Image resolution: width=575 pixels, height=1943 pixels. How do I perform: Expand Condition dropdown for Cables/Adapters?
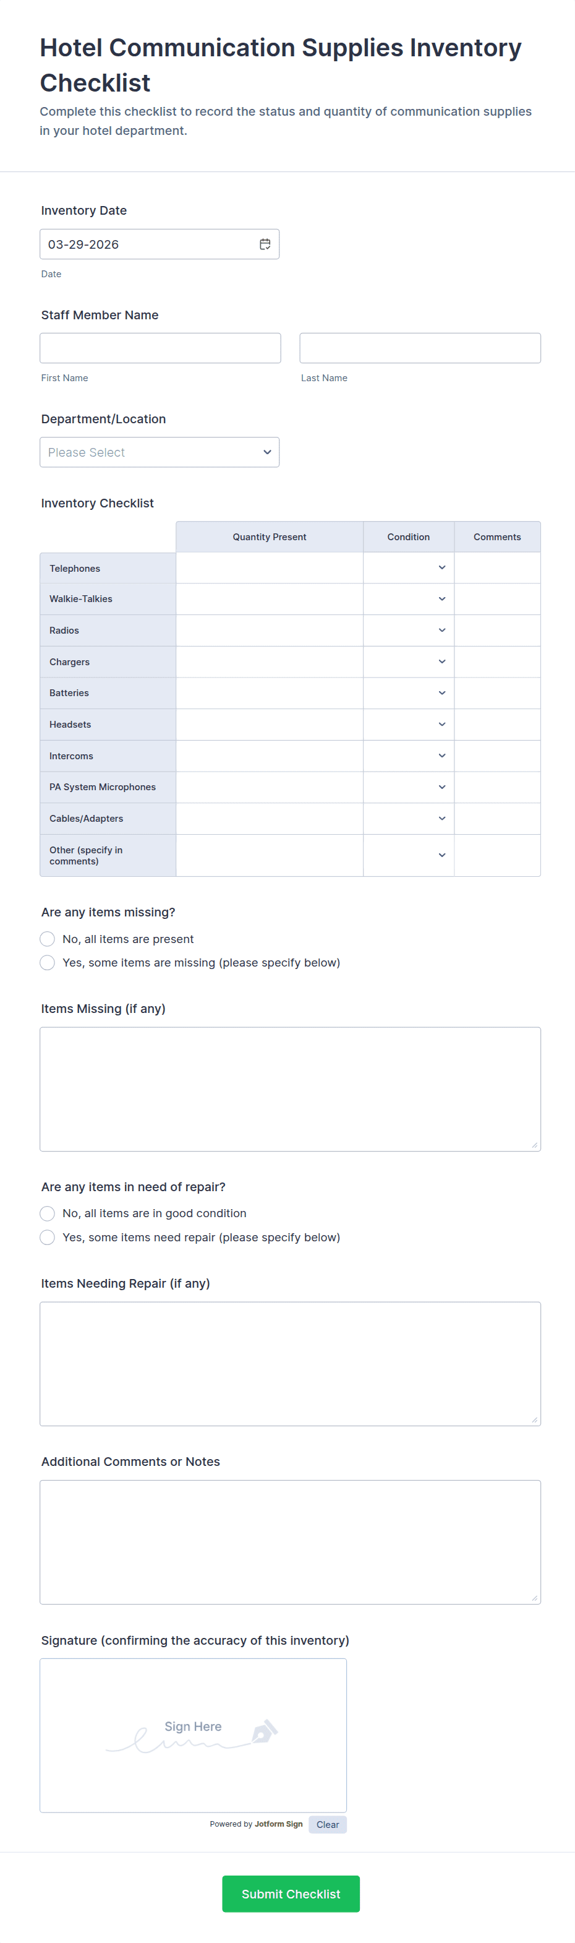pyautogui.click(x=409, y=819)
